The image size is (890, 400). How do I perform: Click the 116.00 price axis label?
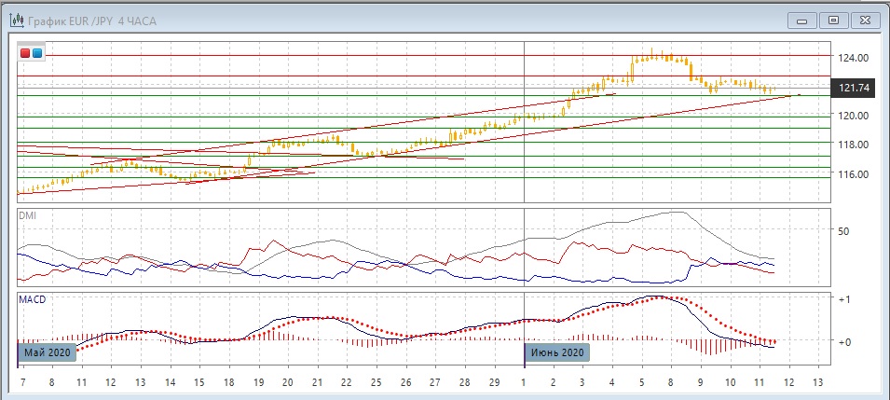pos(854,174)
